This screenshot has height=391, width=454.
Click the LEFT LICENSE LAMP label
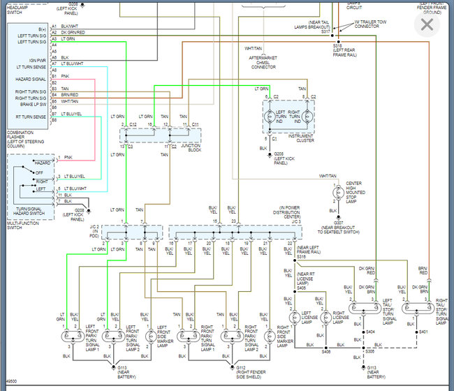[x=309, y=318]
